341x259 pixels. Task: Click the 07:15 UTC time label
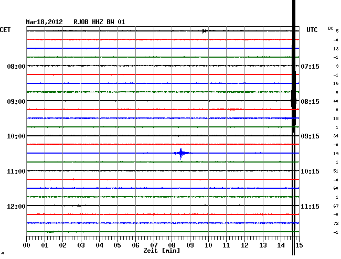click(x=310, y=66)
